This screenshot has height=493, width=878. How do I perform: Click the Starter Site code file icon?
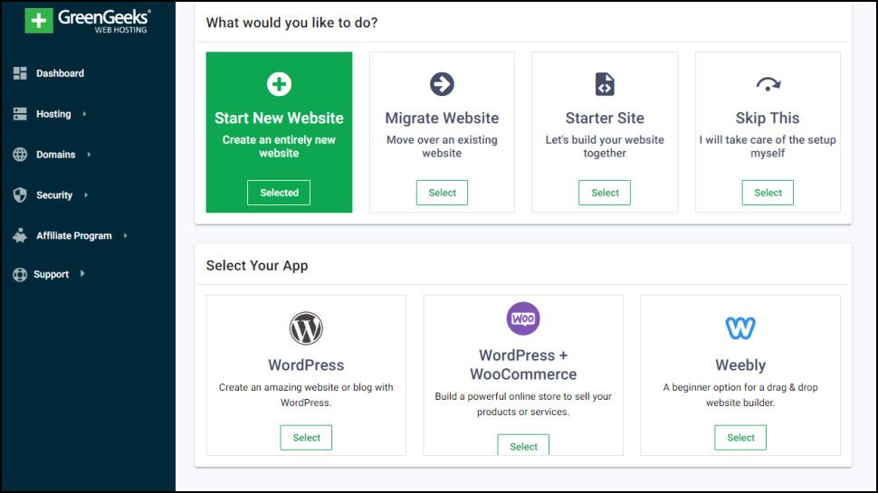[x=605, y=84]
